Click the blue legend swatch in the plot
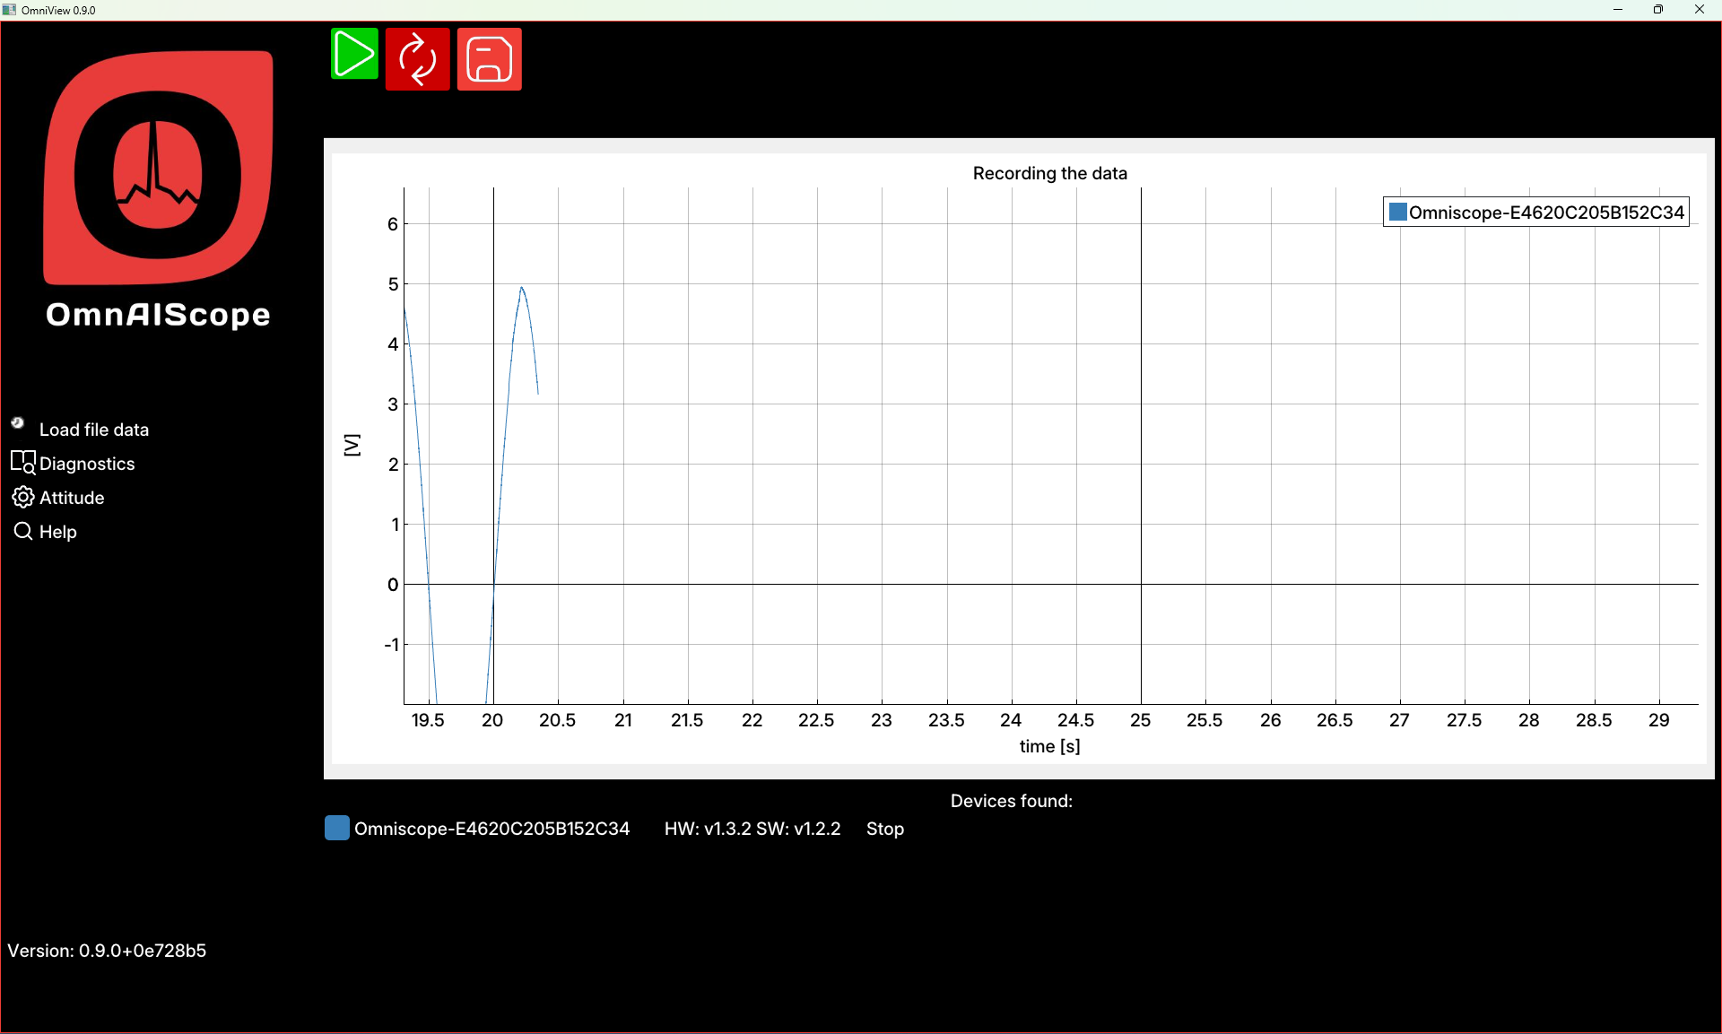 [x=1397, y=212]
